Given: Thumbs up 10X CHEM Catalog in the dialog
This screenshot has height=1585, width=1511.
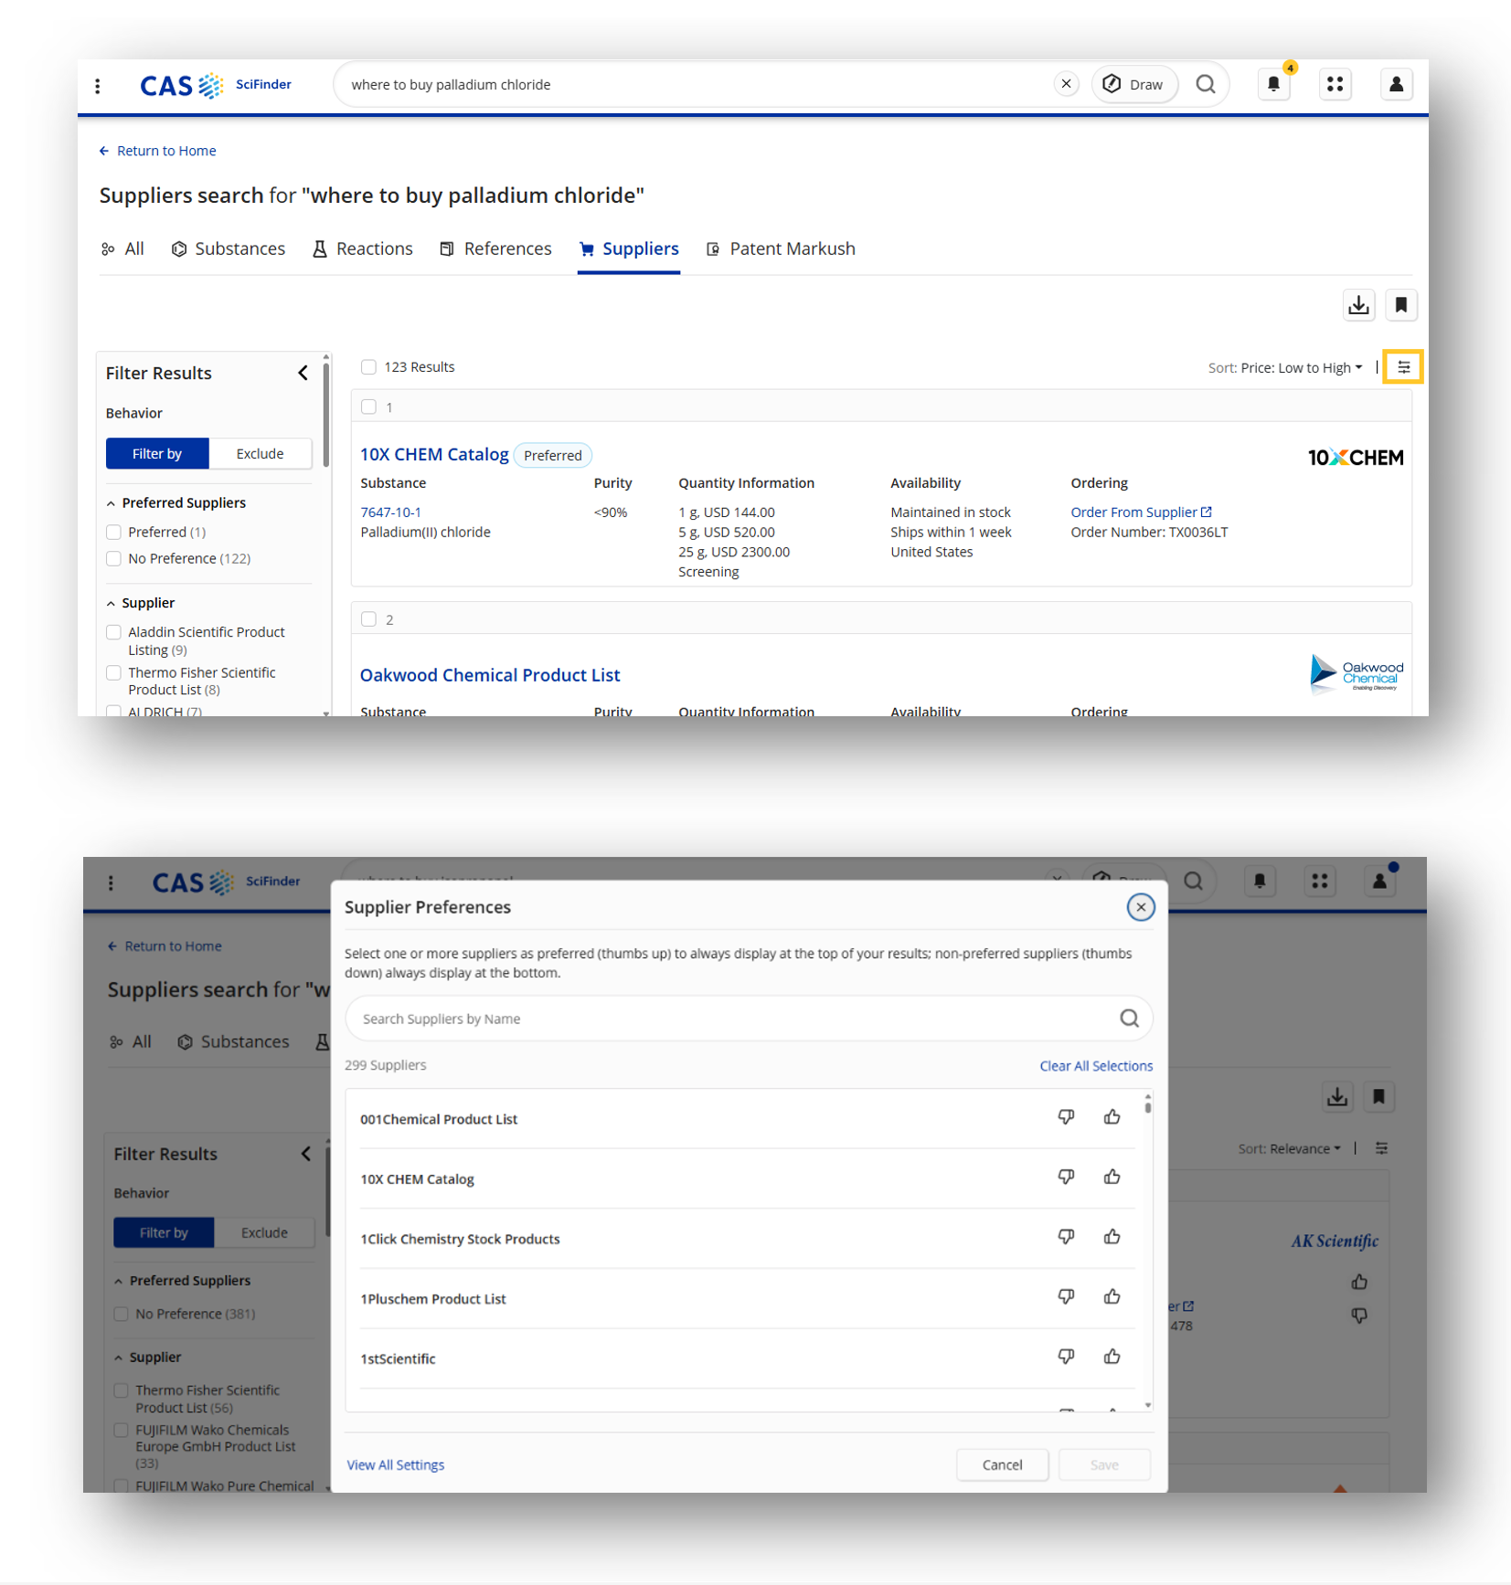Looking at the screenshot, I should click(1112, 1178).
